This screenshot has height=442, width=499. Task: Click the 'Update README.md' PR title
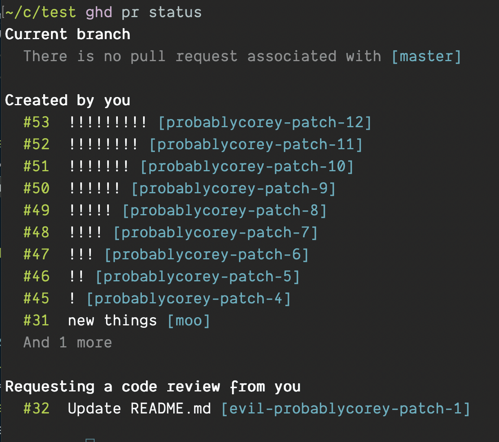(x=139, y=409)
